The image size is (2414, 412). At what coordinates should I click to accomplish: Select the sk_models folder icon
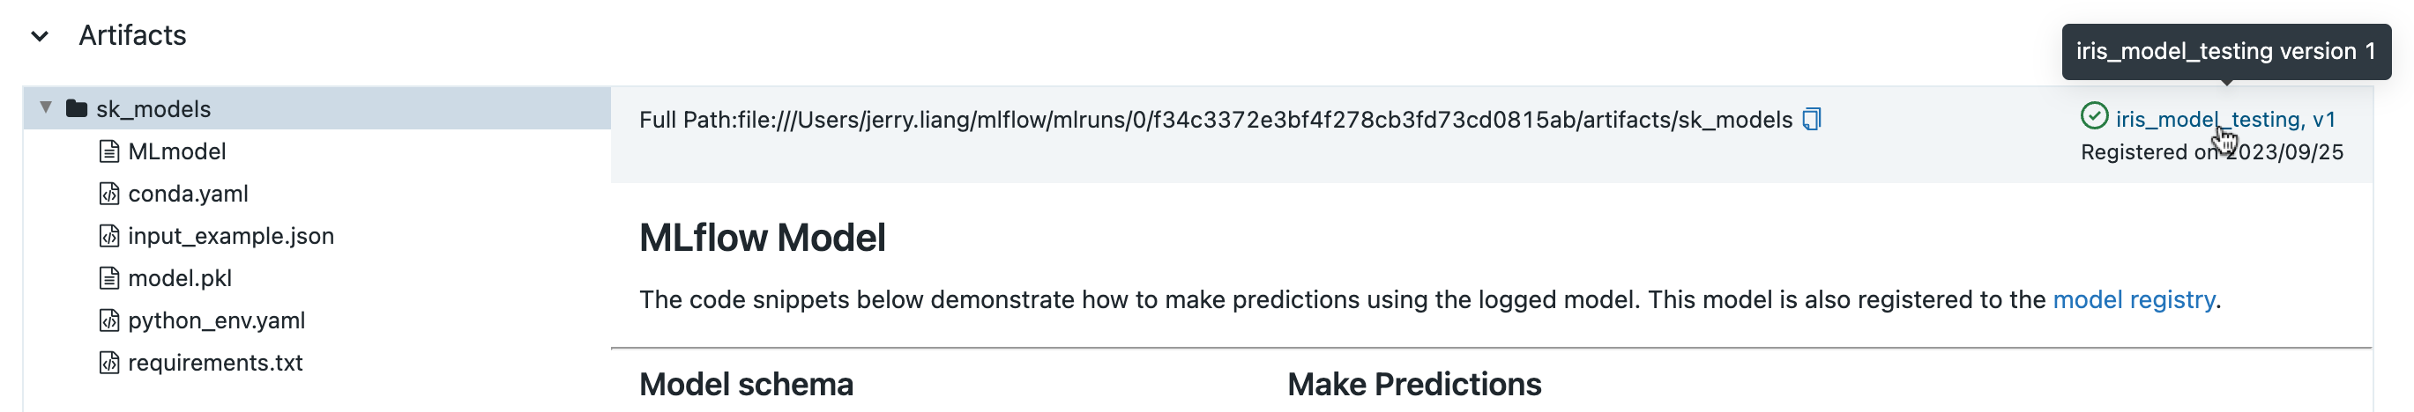(x=77, y=108)
